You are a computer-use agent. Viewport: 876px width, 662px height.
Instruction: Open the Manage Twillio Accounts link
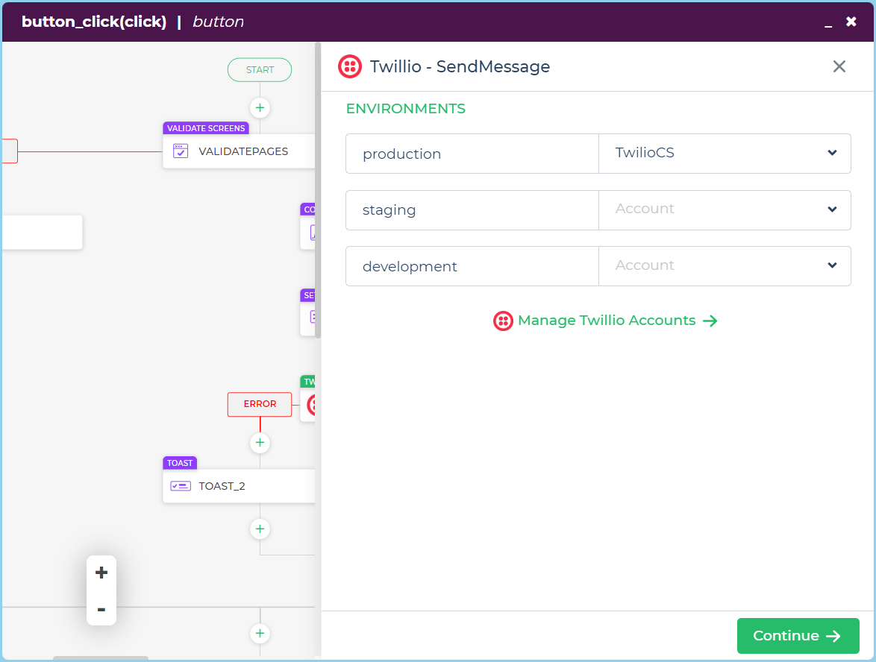(606, 321)
